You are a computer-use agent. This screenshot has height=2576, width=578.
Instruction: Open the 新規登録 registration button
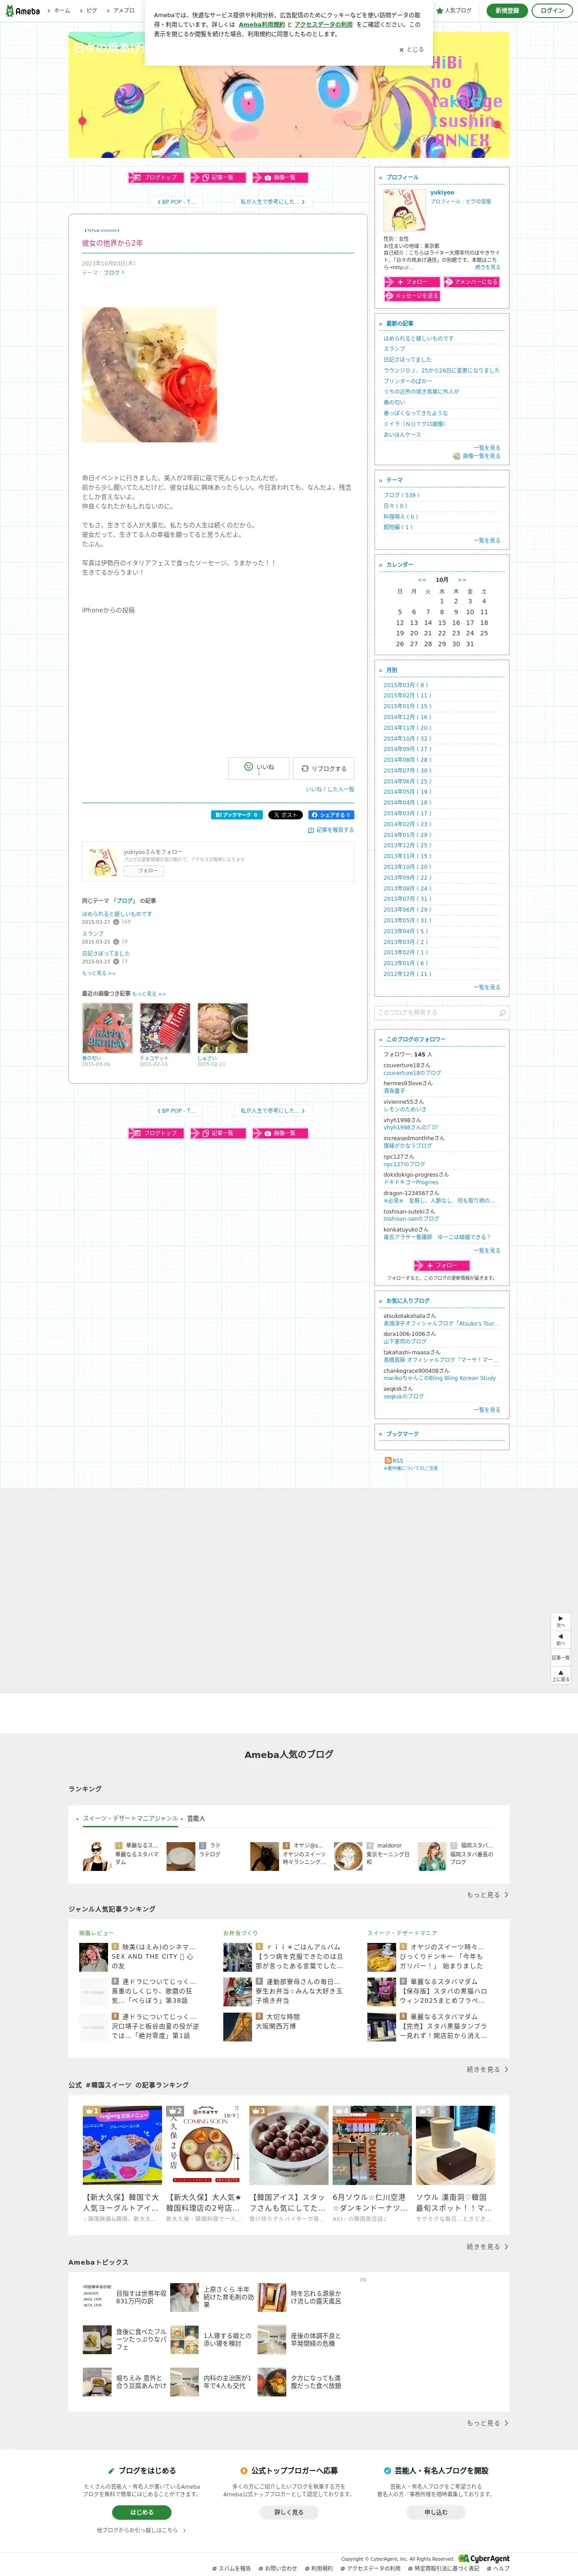pos(507,10)
